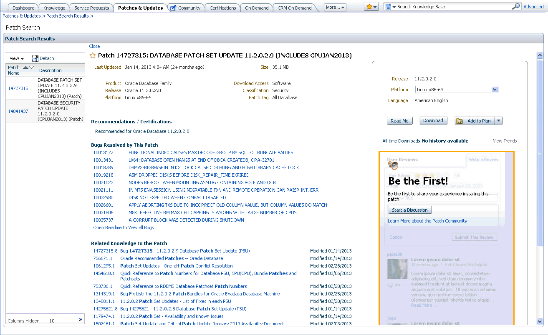Click Oracle Recommended Patches -- Oracle Database title
Image resolution: width=548 pixels, height=335 pixels.
(172, 258)
